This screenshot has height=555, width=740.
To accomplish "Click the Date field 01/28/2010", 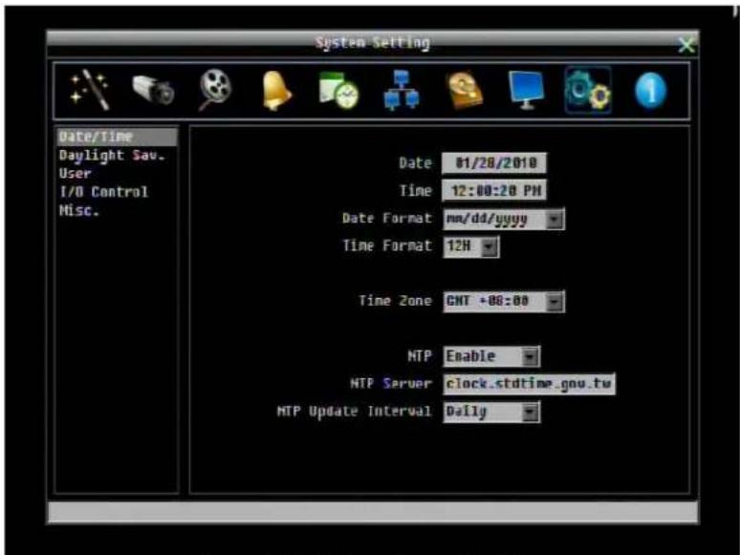I will tap(494, 163).
